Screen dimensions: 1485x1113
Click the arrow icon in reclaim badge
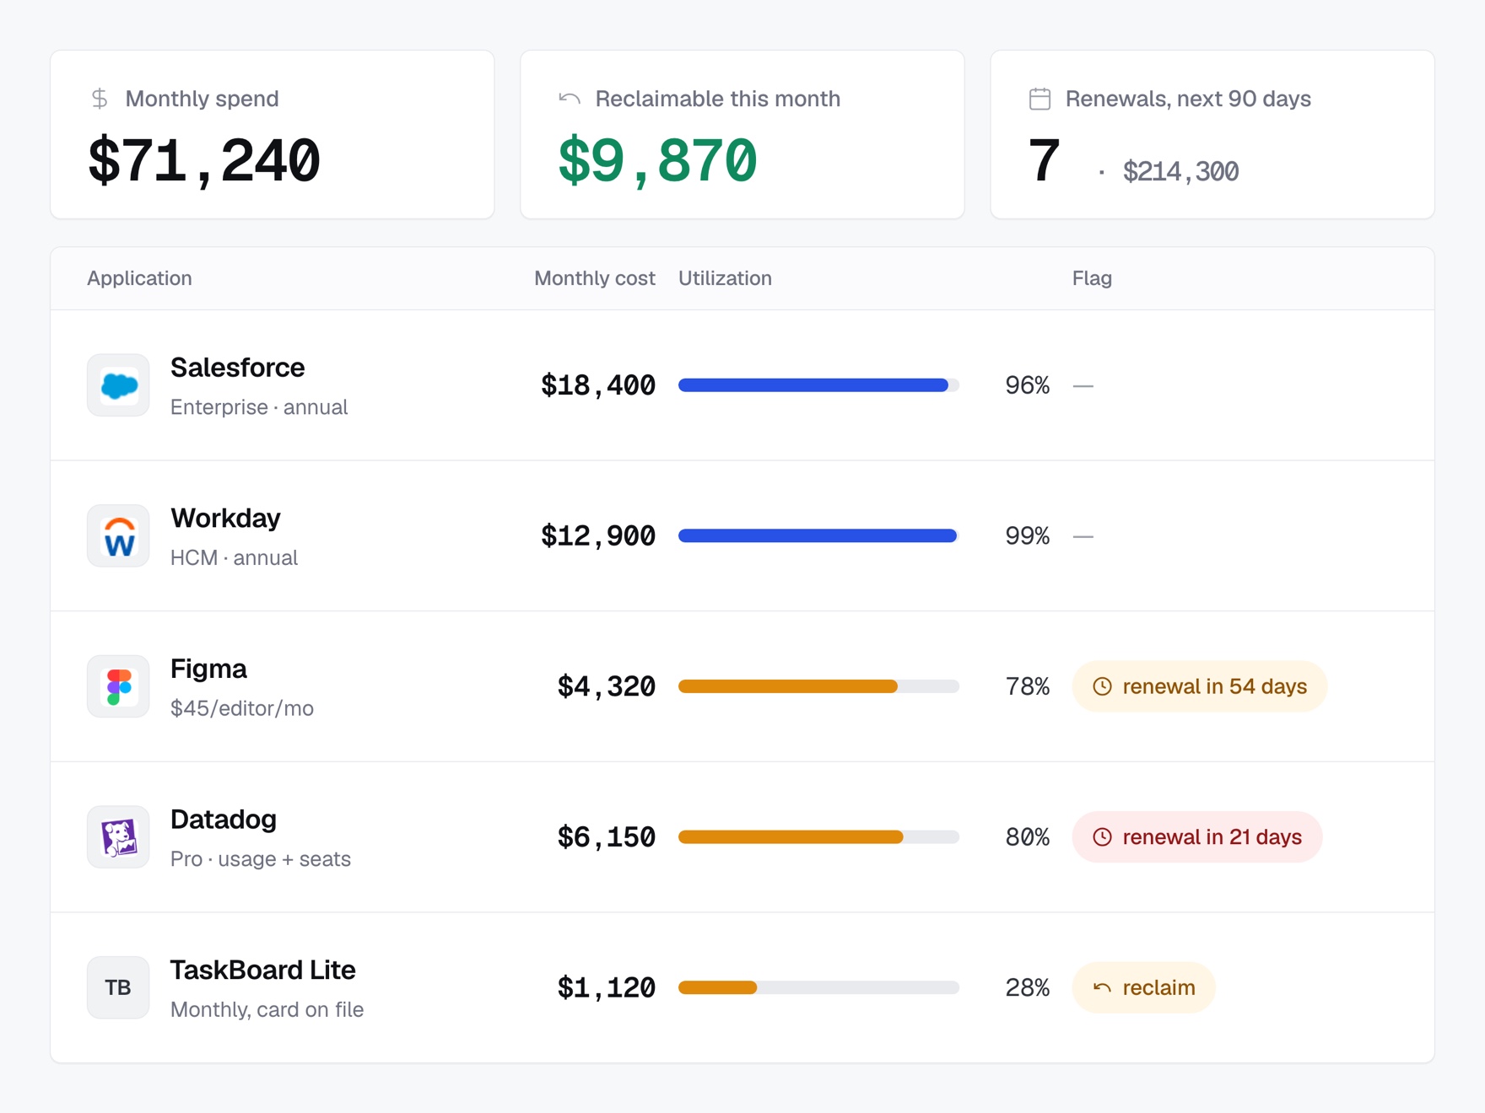tap(1102, 987)
